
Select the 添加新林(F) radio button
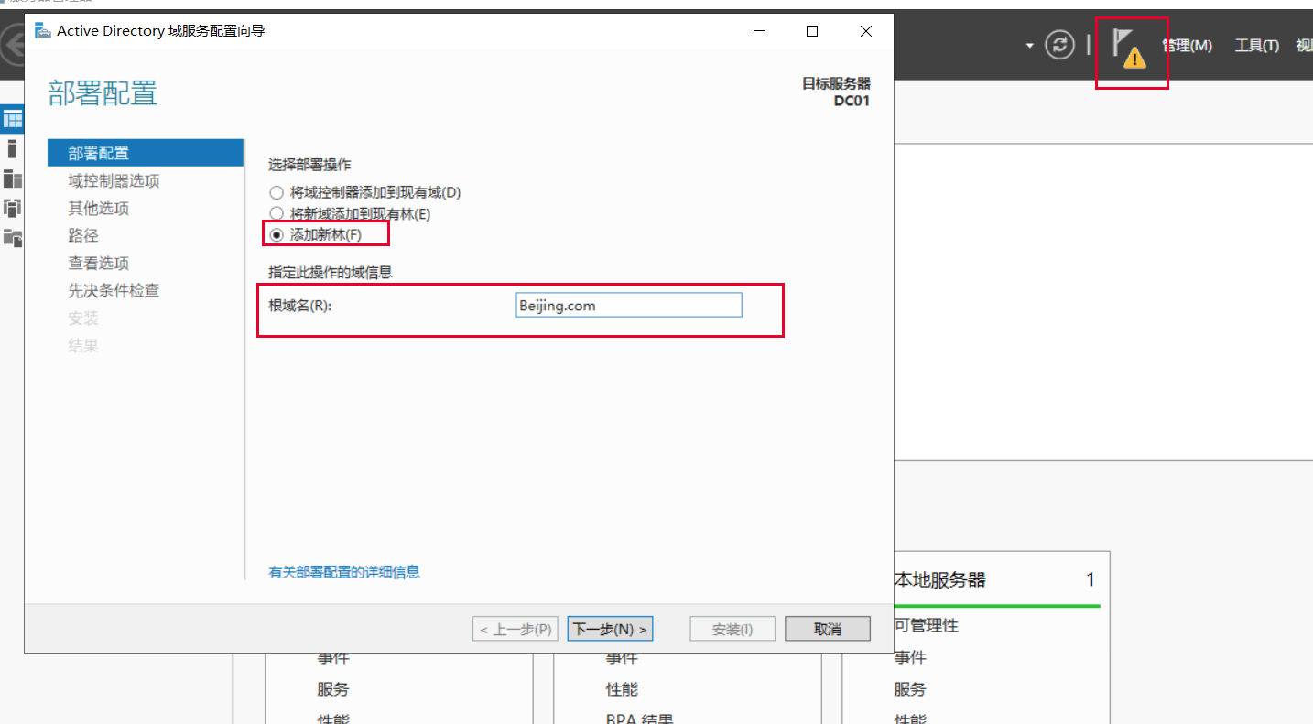[277, 235]
